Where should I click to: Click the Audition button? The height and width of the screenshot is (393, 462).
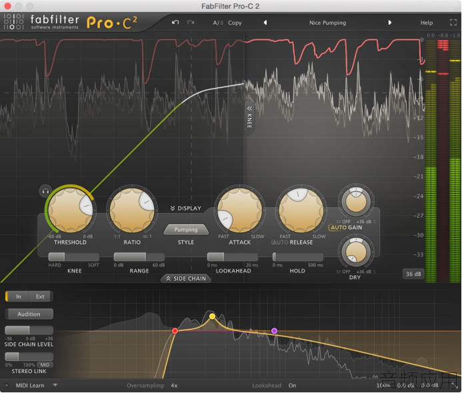[29, 314]
